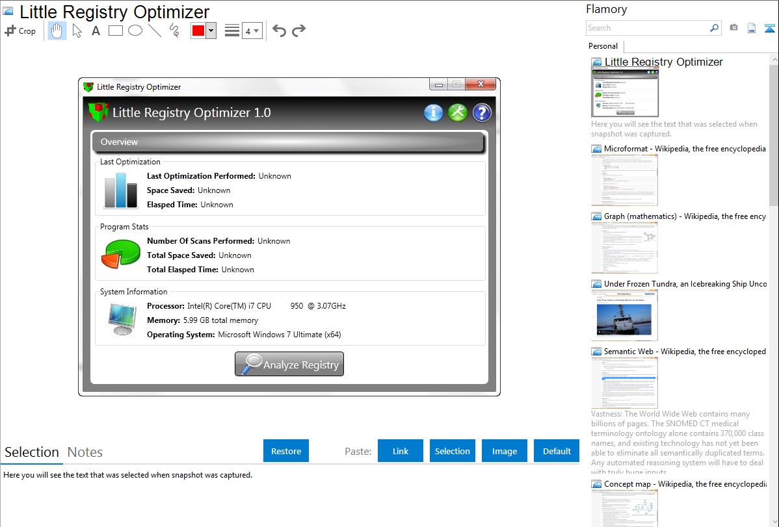Click the blue upload icon in Flamory

point(769,29)
